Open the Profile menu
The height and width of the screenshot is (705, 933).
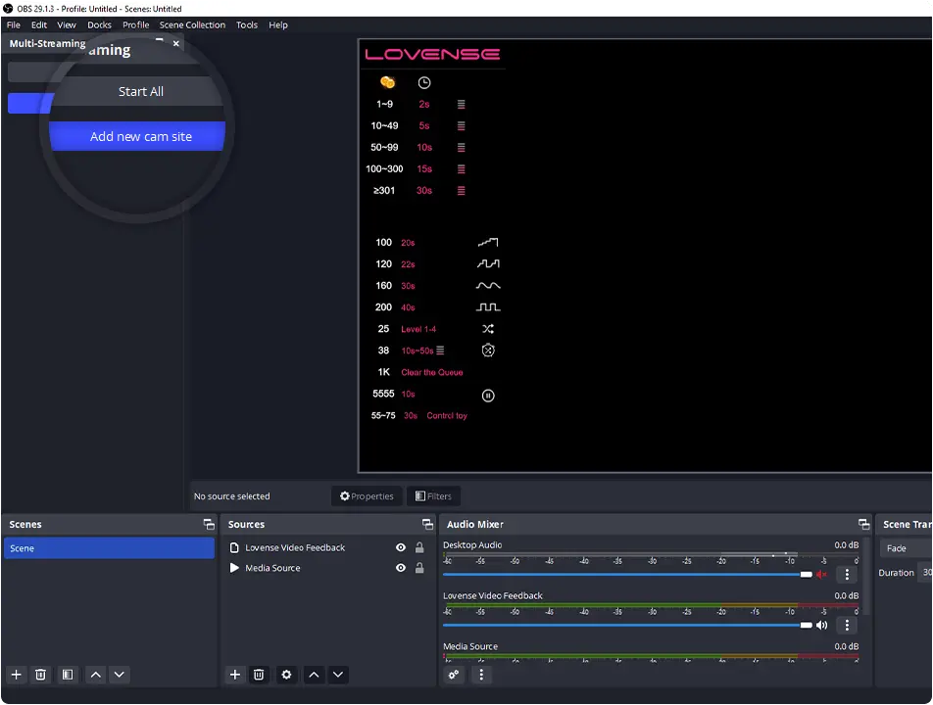click(x=135, y=24)
